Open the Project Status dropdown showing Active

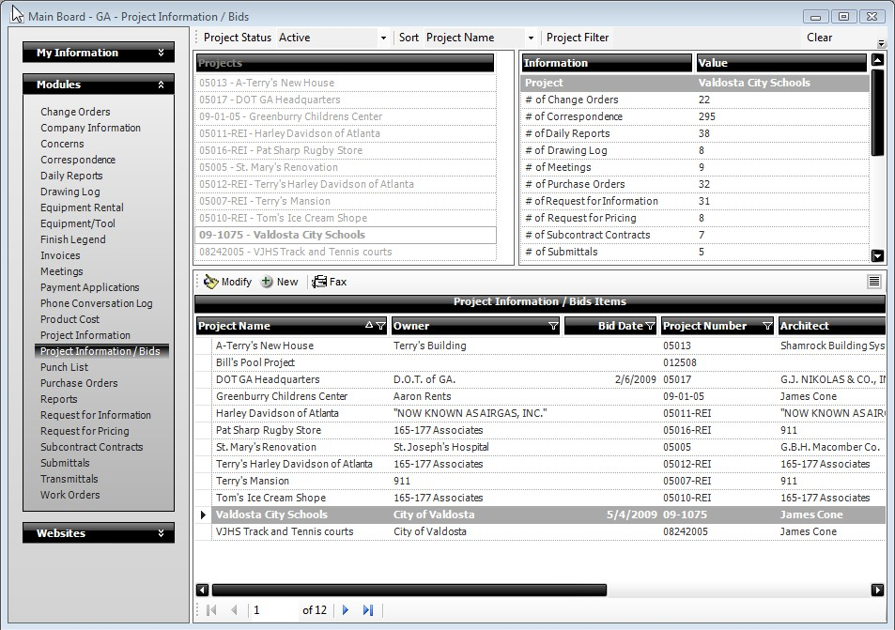[382, 37]
